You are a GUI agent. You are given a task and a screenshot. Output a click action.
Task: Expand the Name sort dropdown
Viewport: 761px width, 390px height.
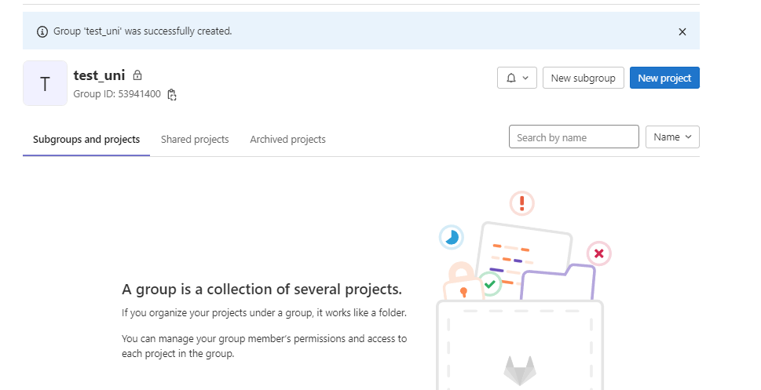pos(672,137)
